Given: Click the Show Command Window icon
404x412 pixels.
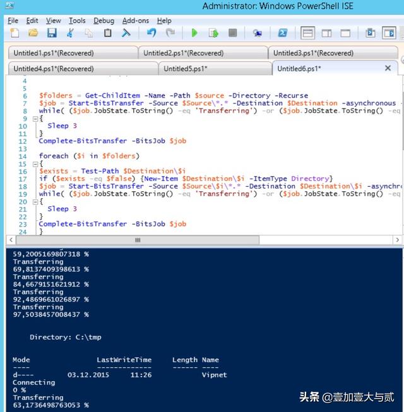Looking at the screenshot, I should (371, 33).
